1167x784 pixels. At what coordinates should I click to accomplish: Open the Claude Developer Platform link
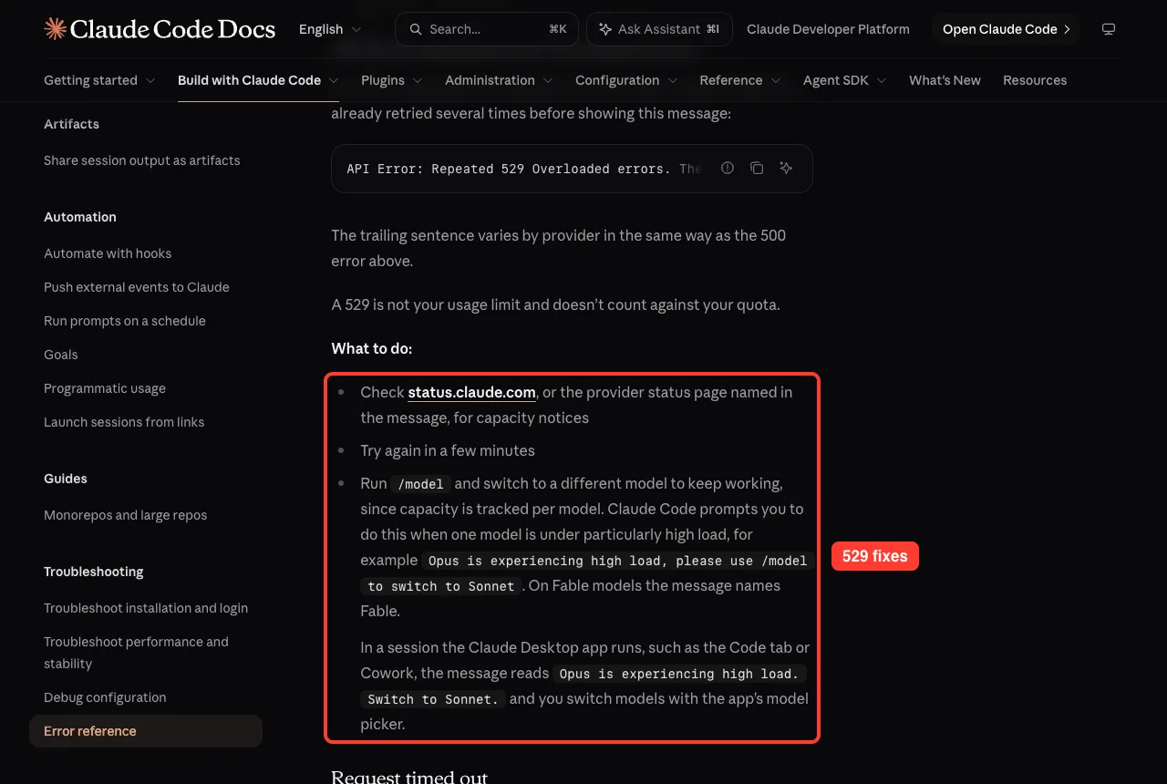click(828, 29)
